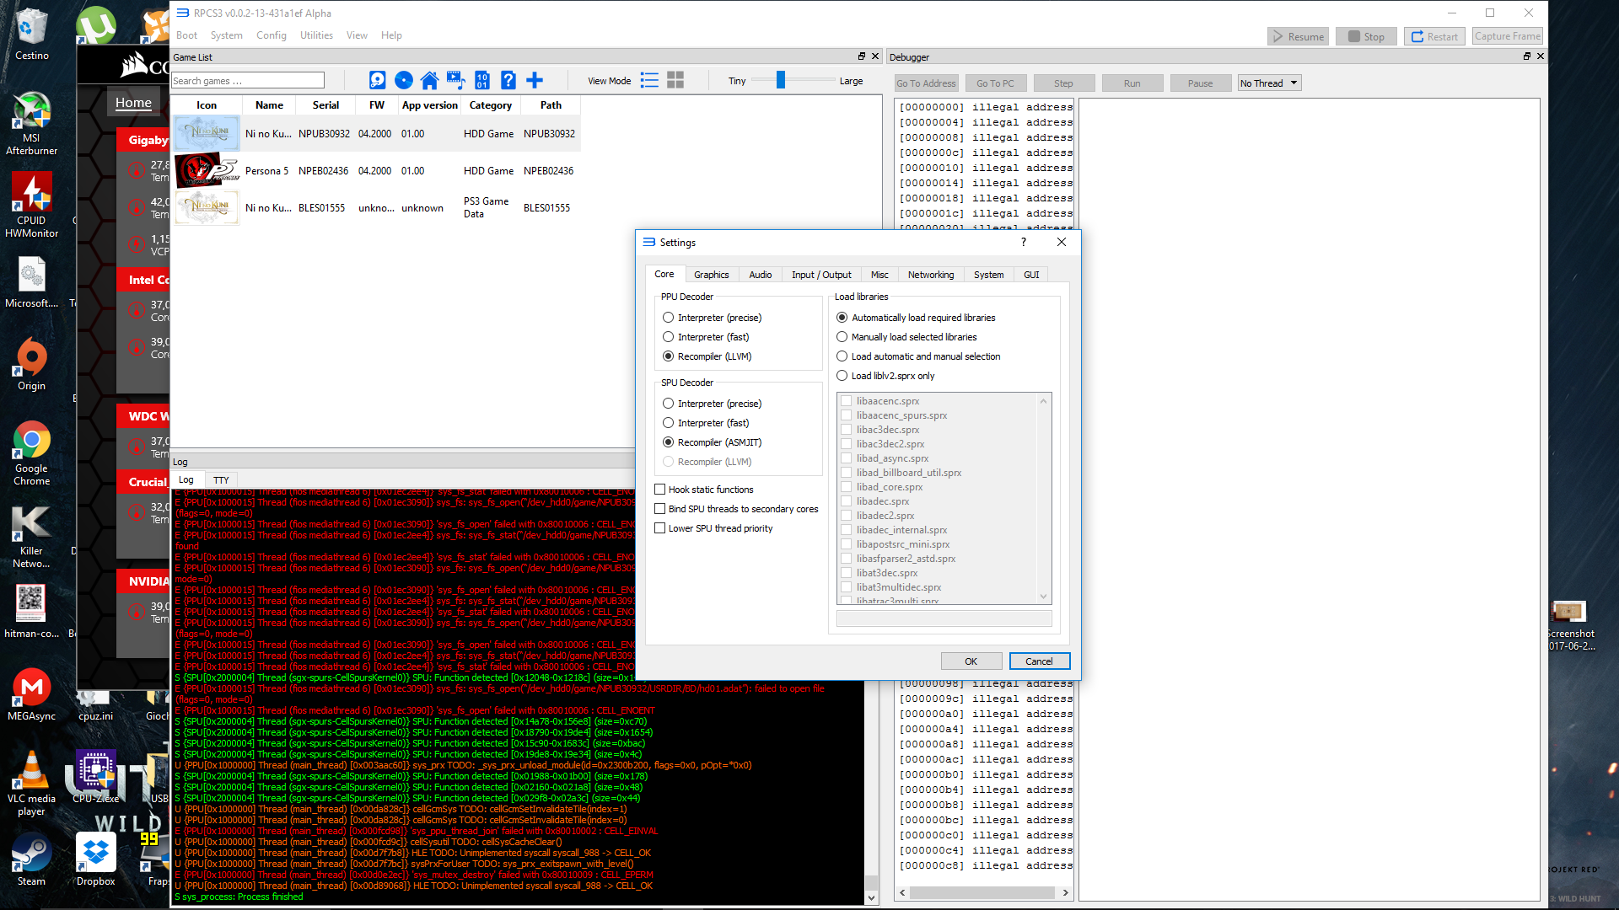This screenshot has height=910, width=1619.
Task: Click the Tiny-Large icon size slider
Action: click(781, 80)
